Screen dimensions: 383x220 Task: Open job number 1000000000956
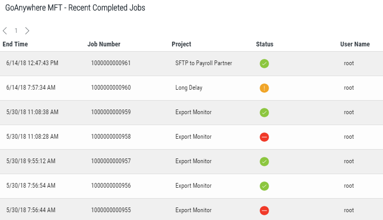[111, 186]
